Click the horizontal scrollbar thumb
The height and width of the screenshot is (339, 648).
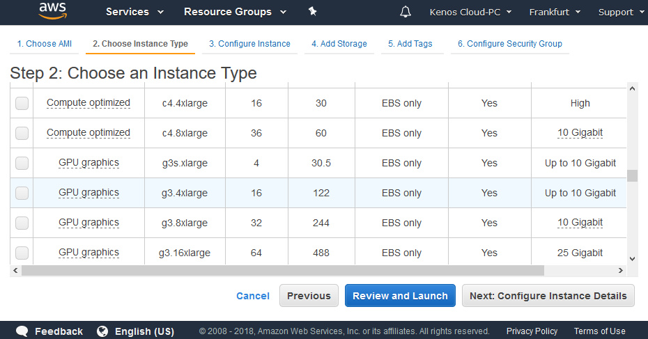282,270
